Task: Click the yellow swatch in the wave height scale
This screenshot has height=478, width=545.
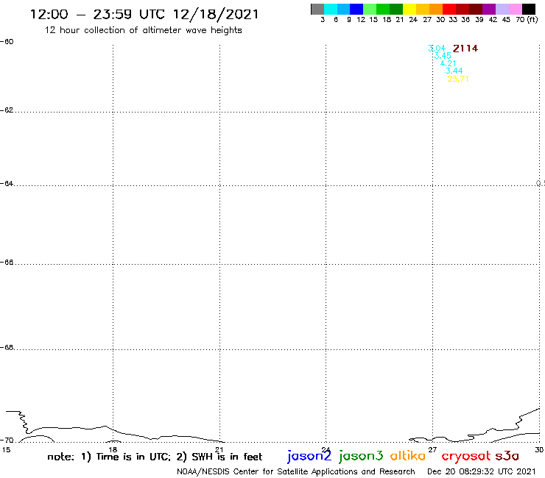Action: click(x=409, y=9)
